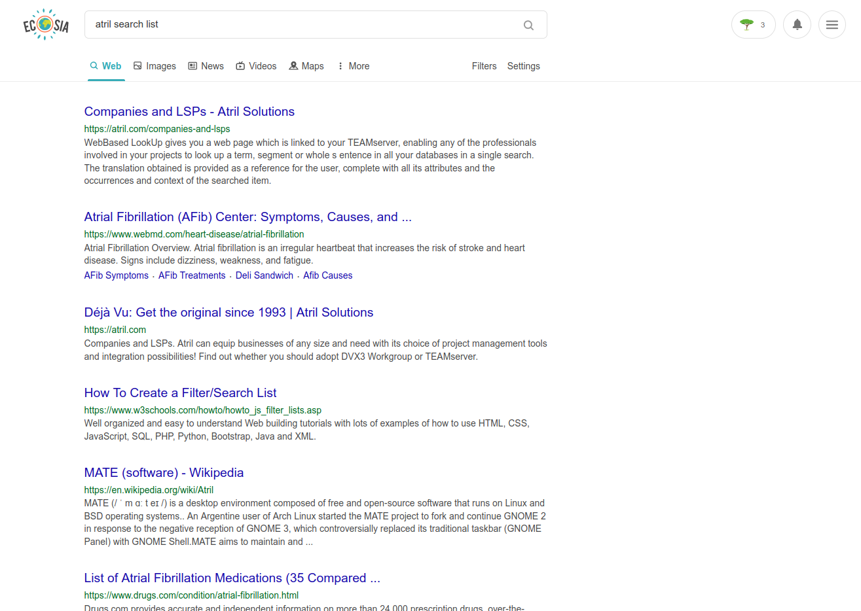
Task: Switch to the Maps tab
Action: point(306,66)
